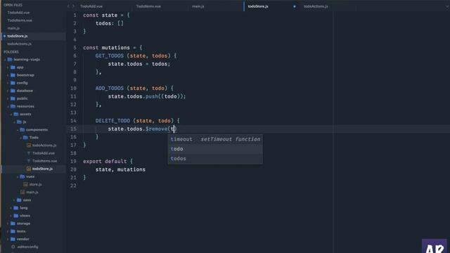The height and width of the screenshot is (253, 450).
Task: Click unsaved-changes dot on todoStore.js tab
Action: 295,6
